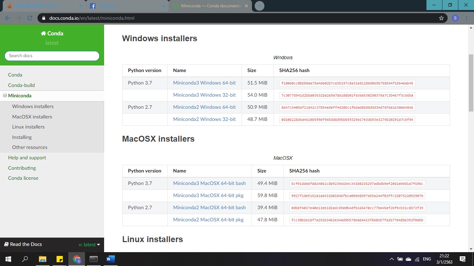Click the Search docs input field
Image resolution: width=474 pixels, height=266 pixels.
52,56
